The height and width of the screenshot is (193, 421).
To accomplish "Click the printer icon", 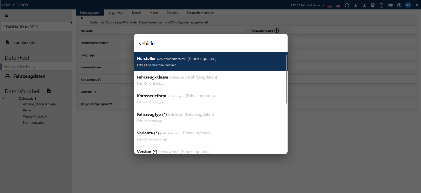I will 391,5.
